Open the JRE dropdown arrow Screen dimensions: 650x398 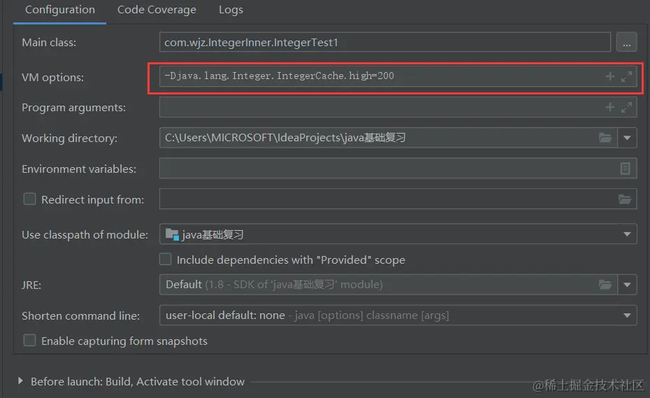coord(627,285)
